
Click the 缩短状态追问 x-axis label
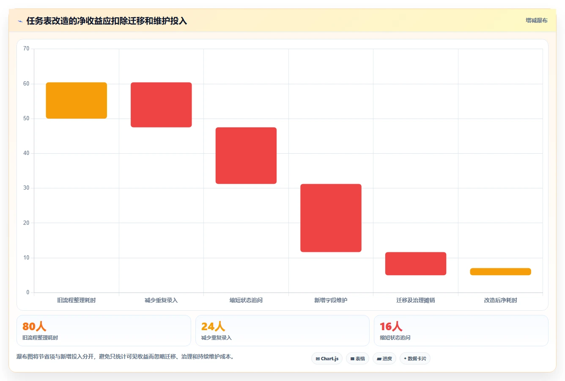click(x=246, y=300)
